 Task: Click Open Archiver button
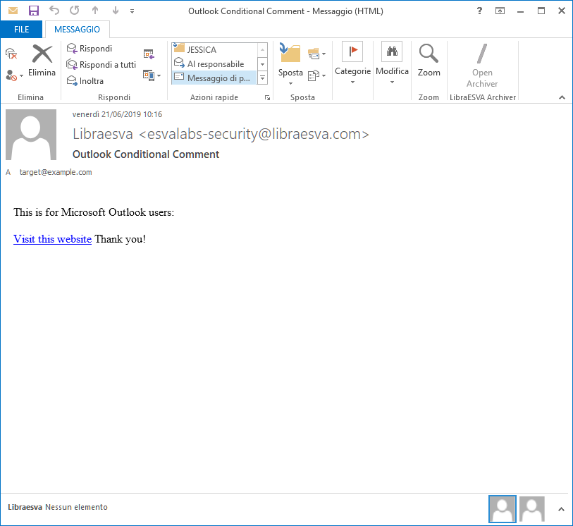coord(482,66)
